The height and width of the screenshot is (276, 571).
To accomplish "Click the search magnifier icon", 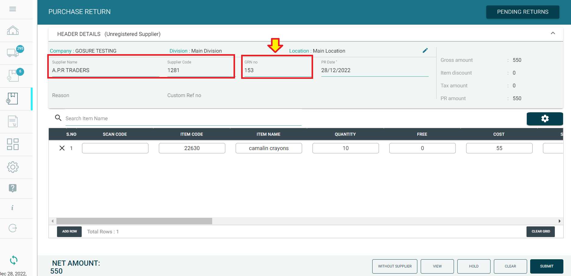I will tap(58, 118).
